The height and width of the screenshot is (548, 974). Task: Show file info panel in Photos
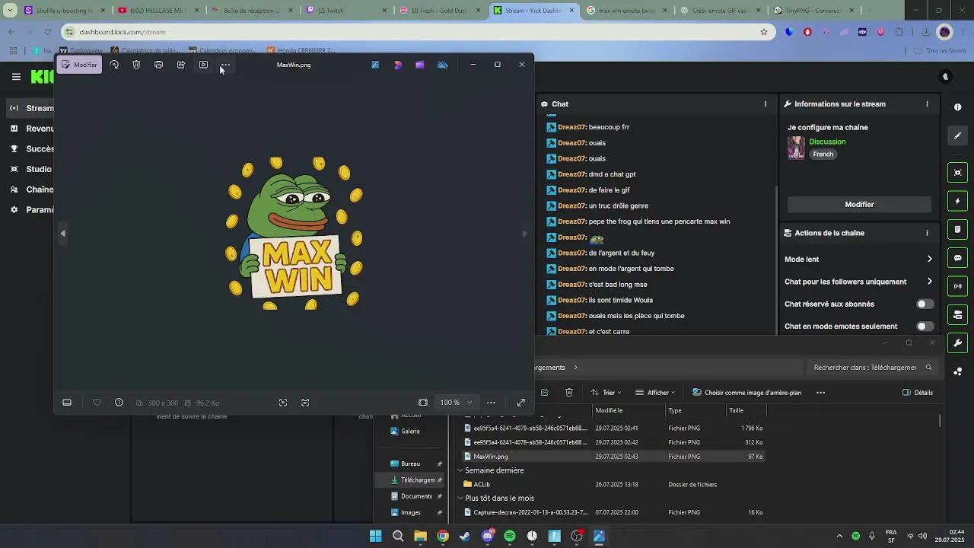[x=119, y=403]
